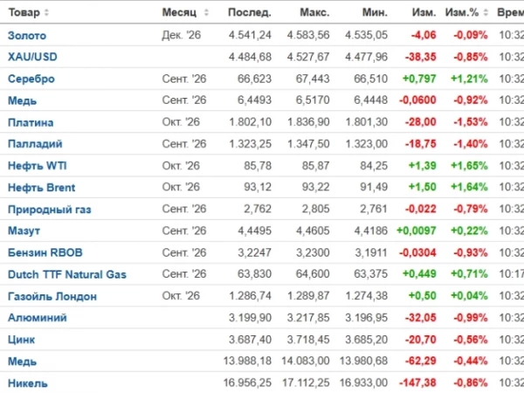The width and height of the screenshot is (524, 393).
Task: Open the Палладий commodity page
Action: (35, 144)
